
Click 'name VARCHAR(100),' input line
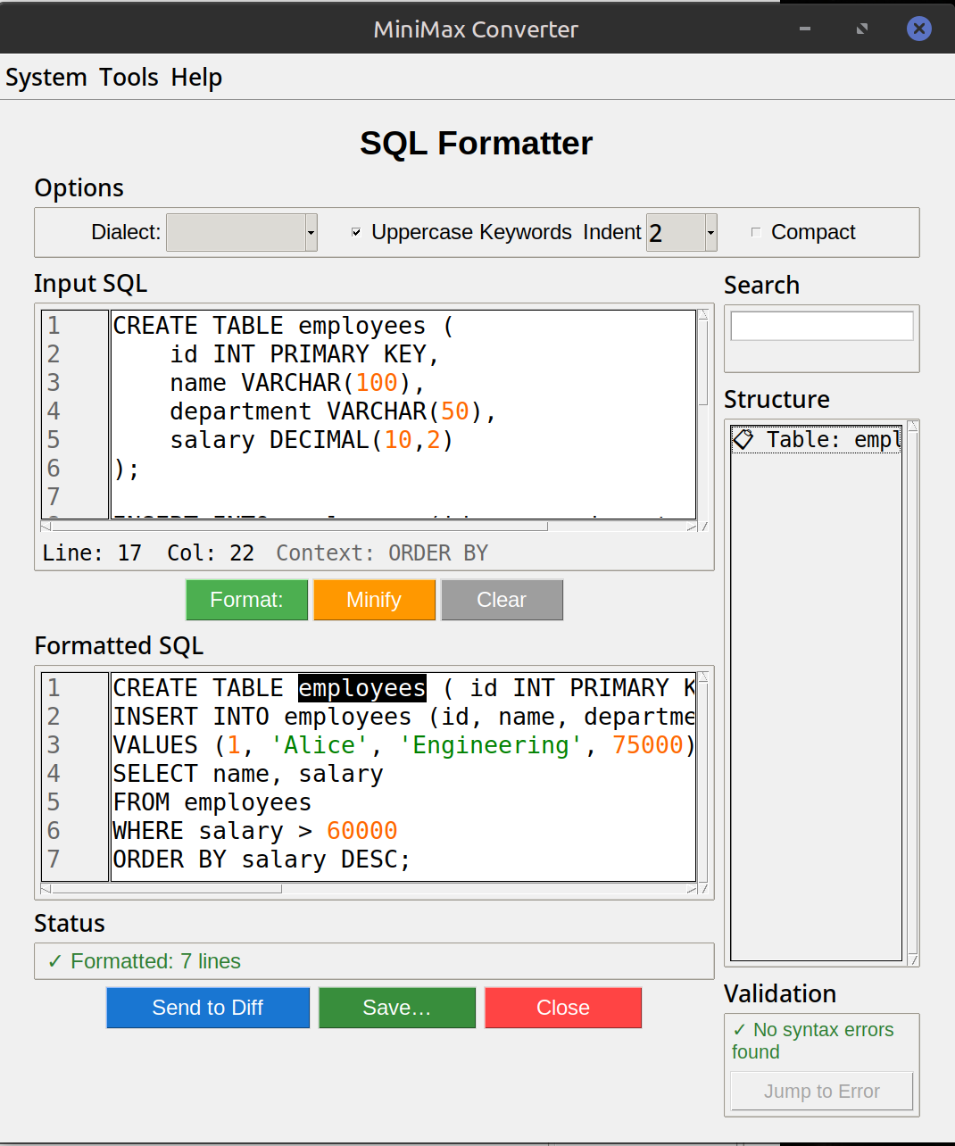pos(297,383)
